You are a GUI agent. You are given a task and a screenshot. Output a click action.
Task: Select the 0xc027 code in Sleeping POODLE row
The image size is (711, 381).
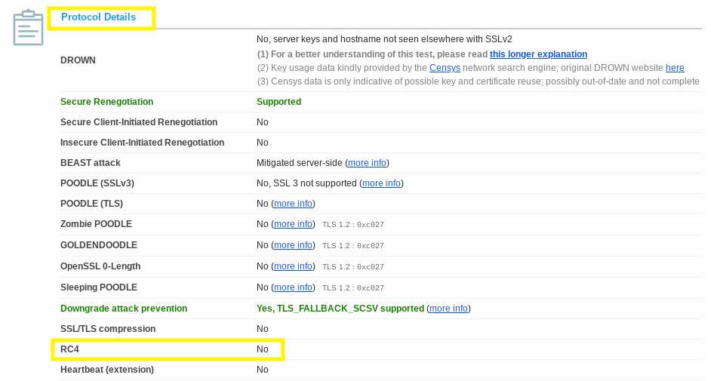(x=371, y=288)
